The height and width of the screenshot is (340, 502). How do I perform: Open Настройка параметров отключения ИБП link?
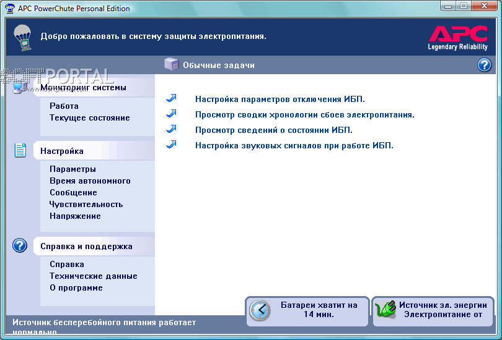pos(280,100)
